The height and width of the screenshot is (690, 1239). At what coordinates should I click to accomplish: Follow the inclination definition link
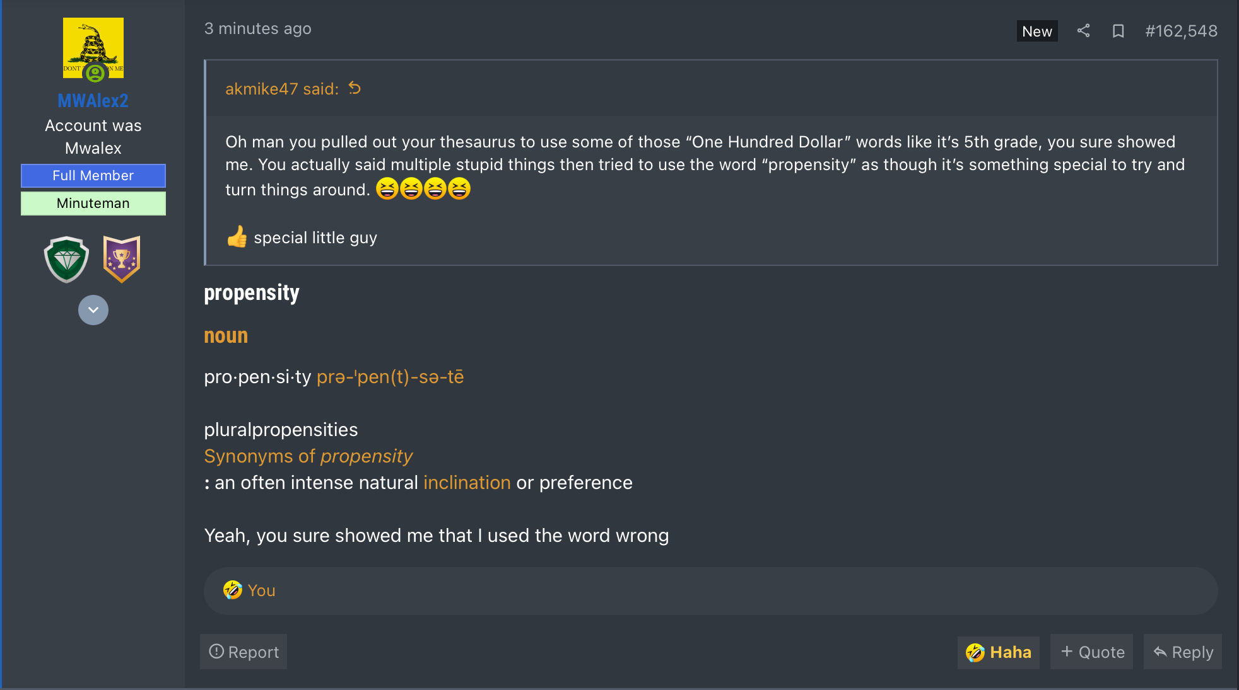[467, 483]
